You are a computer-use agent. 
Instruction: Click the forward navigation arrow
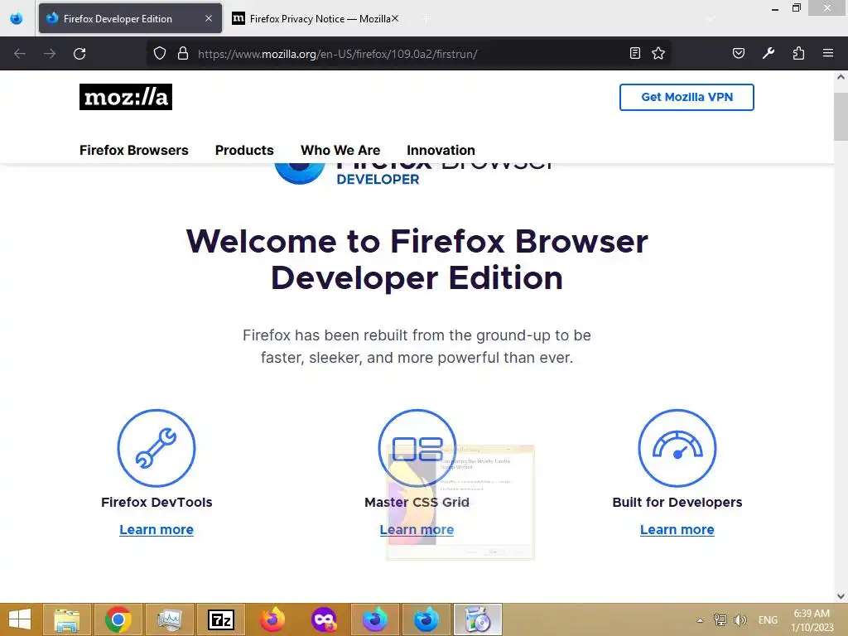tap(50, 54)
